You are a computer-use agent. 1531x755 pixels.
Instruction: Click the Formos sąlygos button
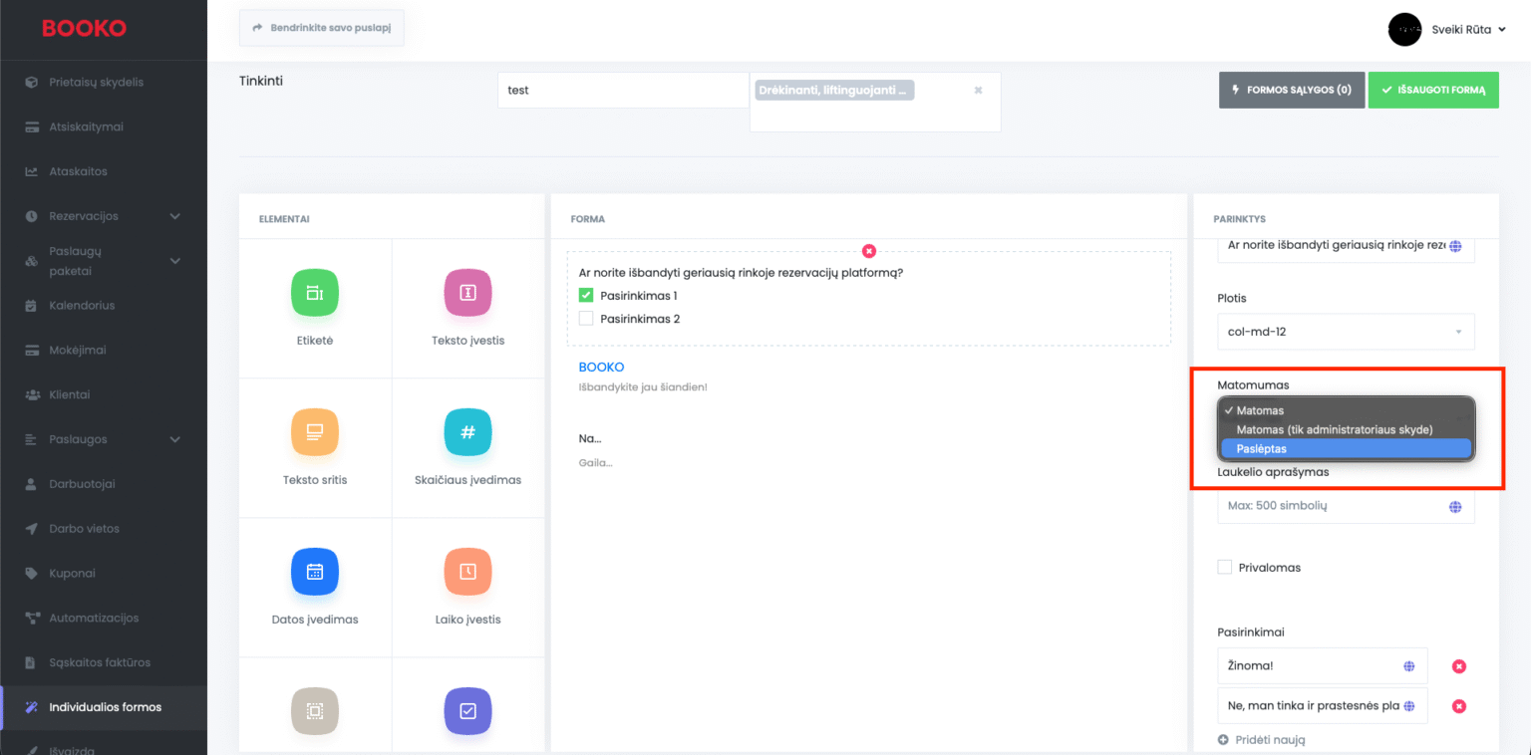click(x=1291, y=90)
